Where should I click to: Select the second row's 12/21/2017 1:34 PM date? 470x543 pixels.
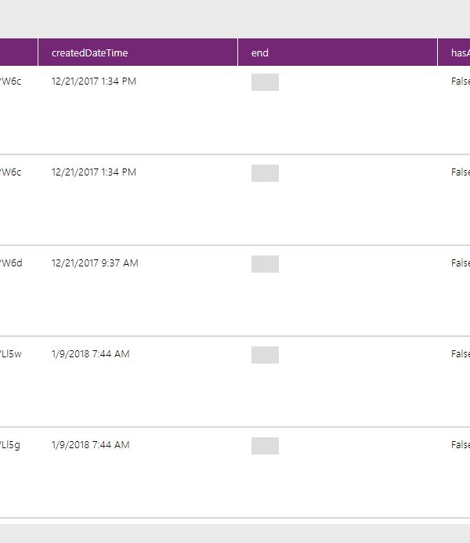click(x=93, y=172)
